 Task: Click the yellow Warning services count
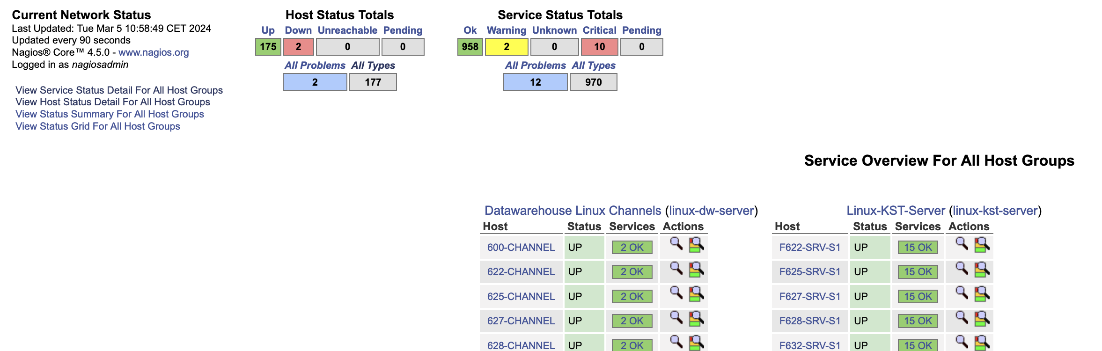click(x=507, y=47)
